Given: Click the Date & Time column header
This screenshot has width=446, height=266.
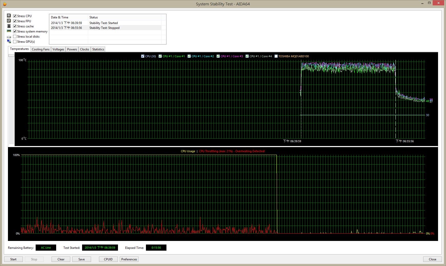Looking at the screenshot, I should (68, 17).
